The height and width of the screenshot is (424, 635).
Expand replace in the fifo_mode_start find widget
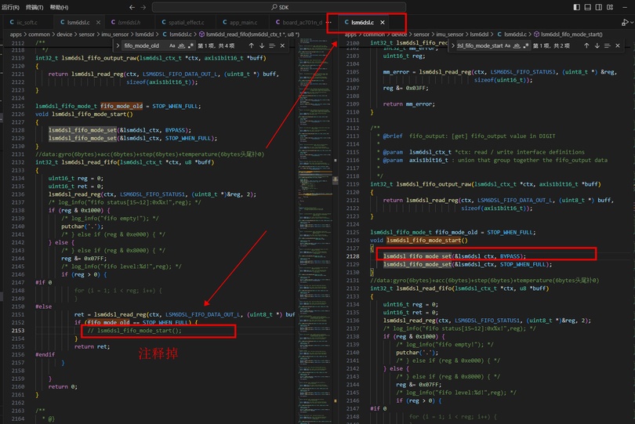tap(453, 45)
